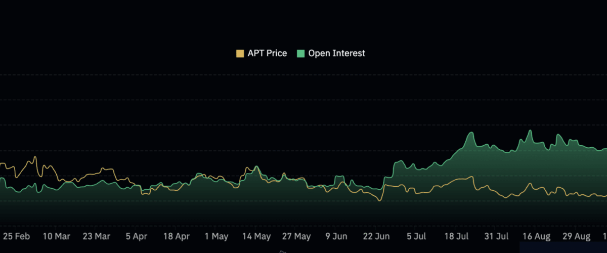This screenshot has height=253, width=607.
Task: Click the 25 Feb date label
Action: (17, 236)
